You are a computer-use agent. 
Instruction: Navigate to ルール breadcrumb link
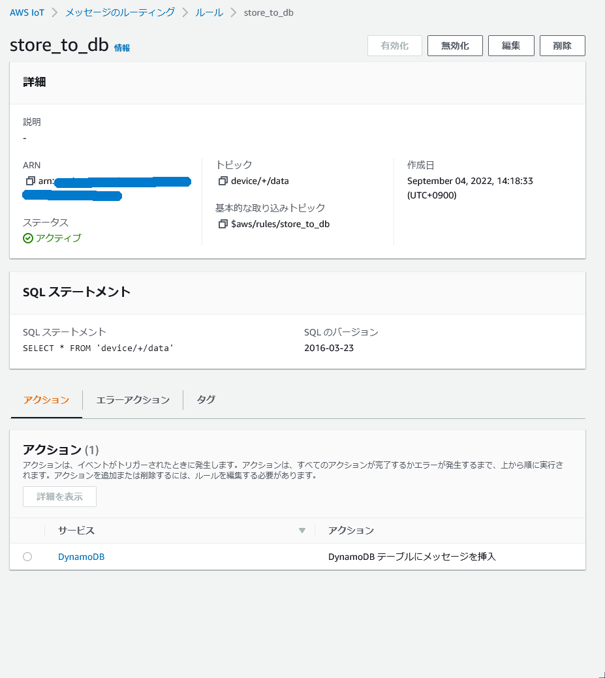pos(209,12)
